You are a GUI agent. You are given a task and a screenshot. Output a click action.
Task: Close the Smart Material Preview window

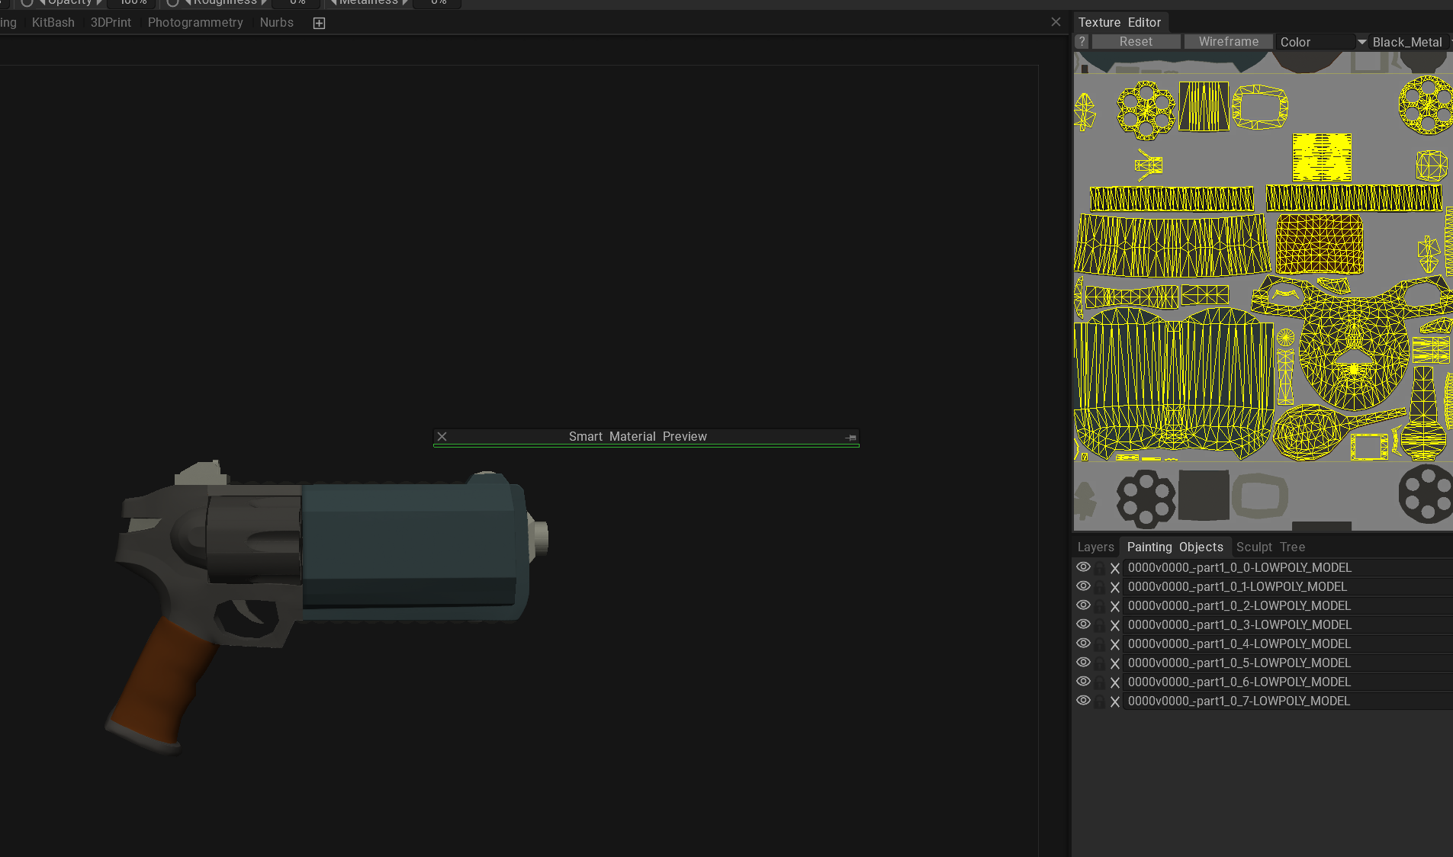pyautogui.click(x=442, y=437)
